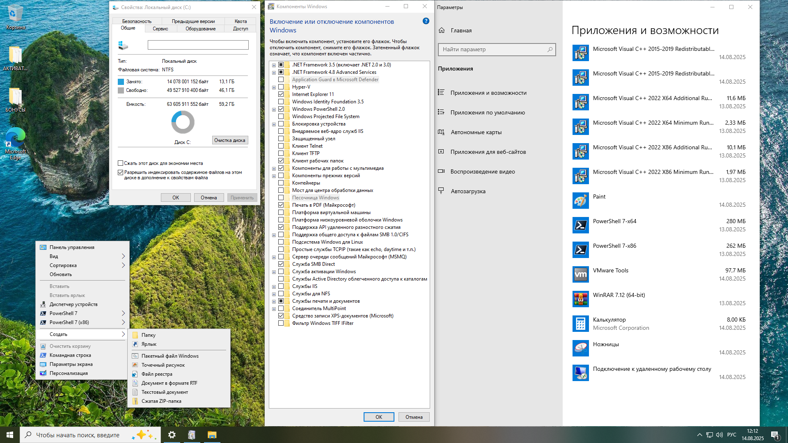This screenshot has width=788, height=443.
Task: Expand the Блокировка устройства node
Action: tap(274, 124)
